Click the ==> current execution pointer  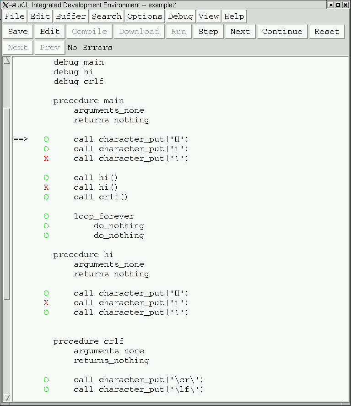21,139
